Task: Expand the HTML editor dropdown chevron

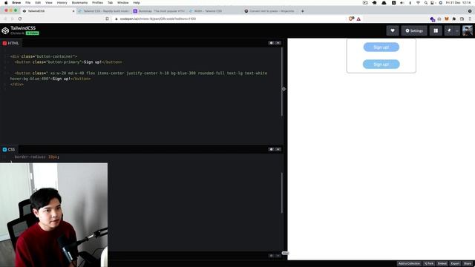Action: tap(278, 43)
